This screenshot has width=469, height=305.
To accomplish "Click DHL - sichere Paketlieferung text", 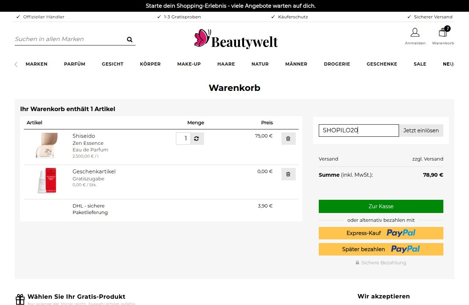I will [x=90, y=209].
